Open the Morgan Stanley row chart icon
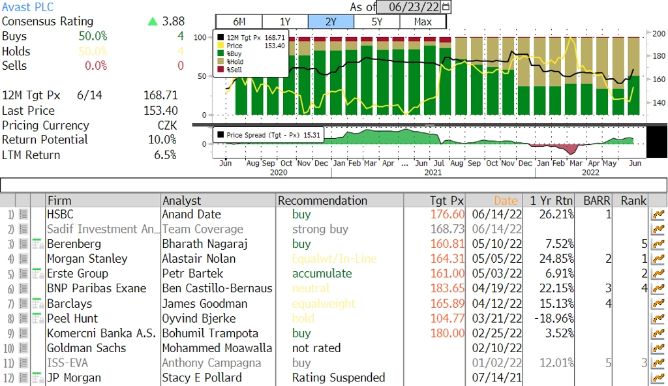Screen dimensions: 668x386 [x=658, y=259]
